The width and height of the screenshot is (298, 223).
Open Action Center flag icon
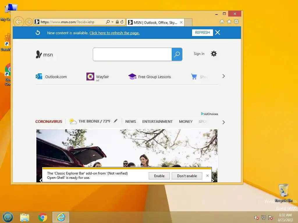271,217
